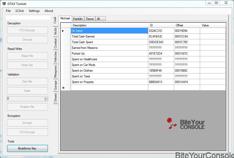Image resolution: width=234 pixels, height=158 pixels.
Task: Click the Value cell in the On hand row
Action: (213, 31)
